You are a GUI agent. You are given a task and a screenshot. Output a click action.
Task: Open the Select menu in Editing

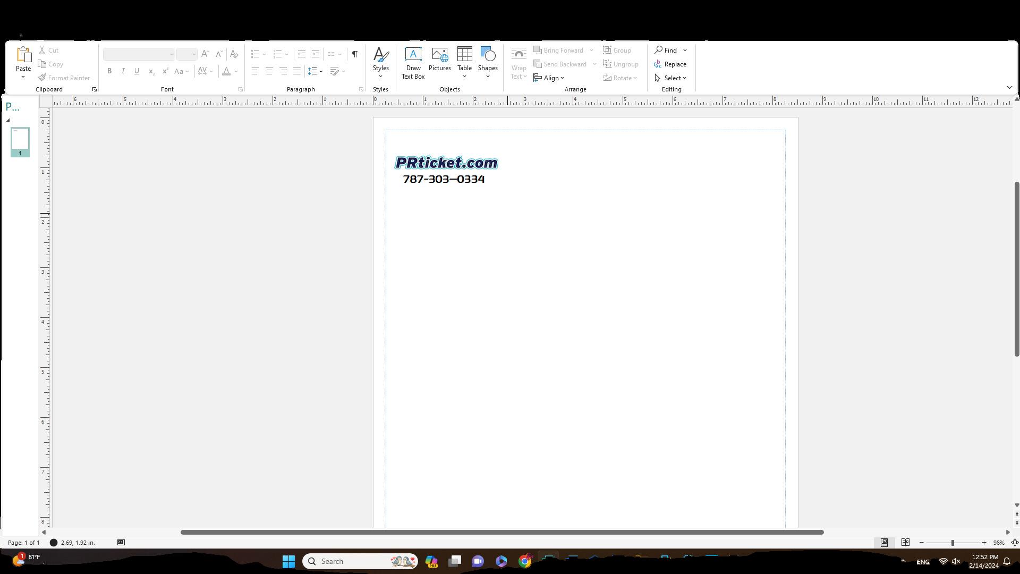[x=671, y=78]
